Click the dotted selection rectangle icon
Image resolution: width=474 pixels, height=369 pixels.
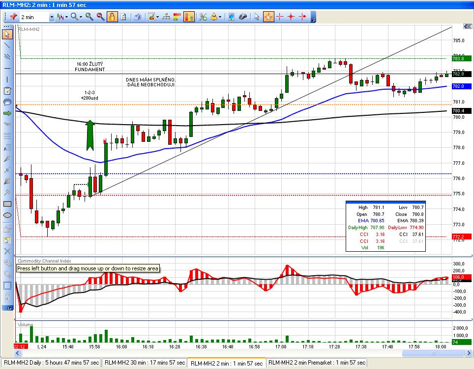[x=7, y=286]
